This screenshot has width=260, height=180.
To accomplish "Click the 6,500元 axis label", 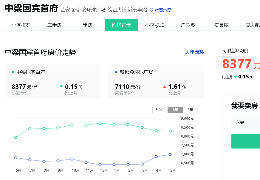I will [x=187, y=163].
